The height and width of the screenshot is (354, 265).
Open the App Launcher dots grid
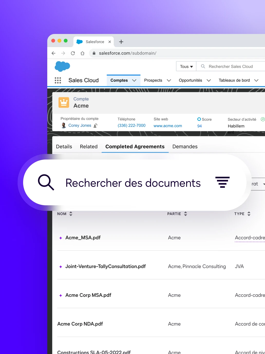[58, 80]
